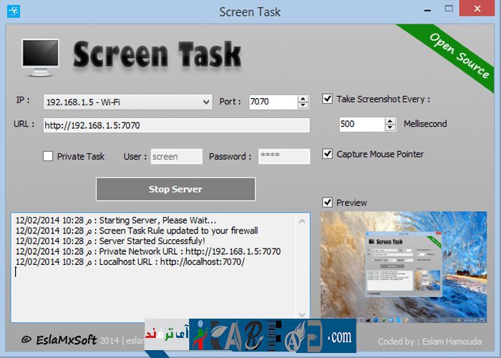Click the monitor logo icon
Viewport: 501px width, 358px height.
42,57
